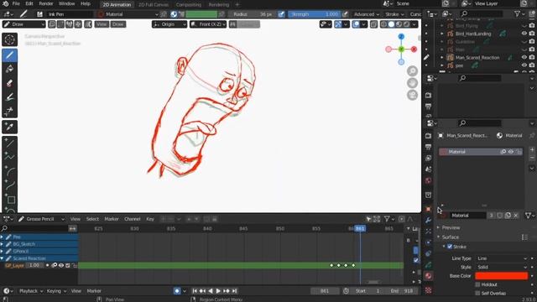Jump to the timeline's last frame

click(x=235, y=291)
